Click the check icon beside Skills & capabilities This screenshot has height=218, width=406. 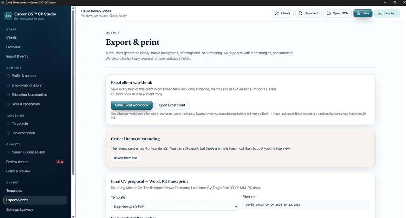click(8, 104)
